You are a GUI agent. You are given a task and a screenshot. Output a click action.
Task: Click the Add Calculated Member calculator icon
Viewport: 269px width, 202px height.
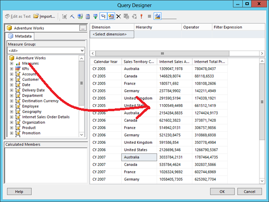88,17
